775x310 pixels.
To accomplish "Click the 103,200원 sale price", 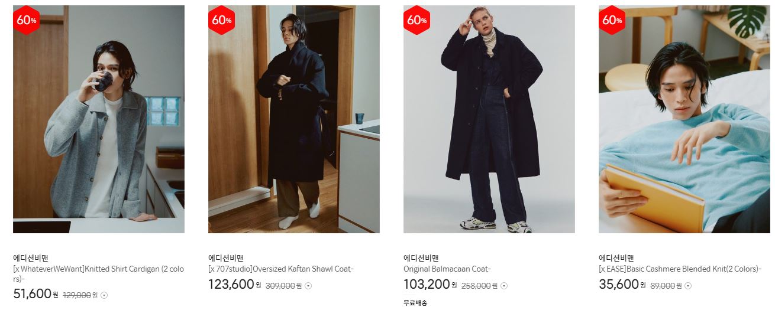I will tap(430, 285).
